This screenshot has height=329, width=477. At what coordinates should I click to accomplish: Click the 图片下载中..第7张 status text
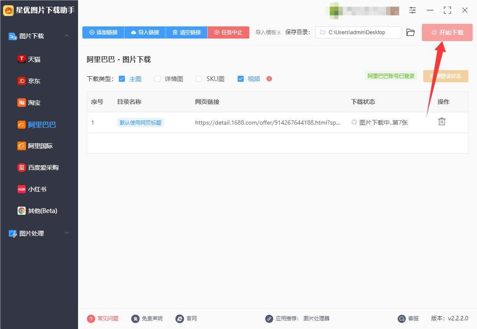tap(383, 123)
